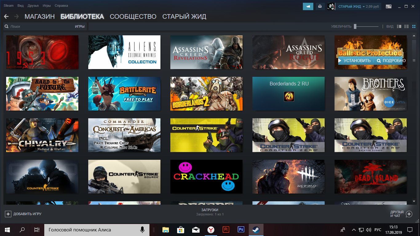Screen dimensions: 420x236
Task: Select the Battlerite tile
Action: (124, 94)
